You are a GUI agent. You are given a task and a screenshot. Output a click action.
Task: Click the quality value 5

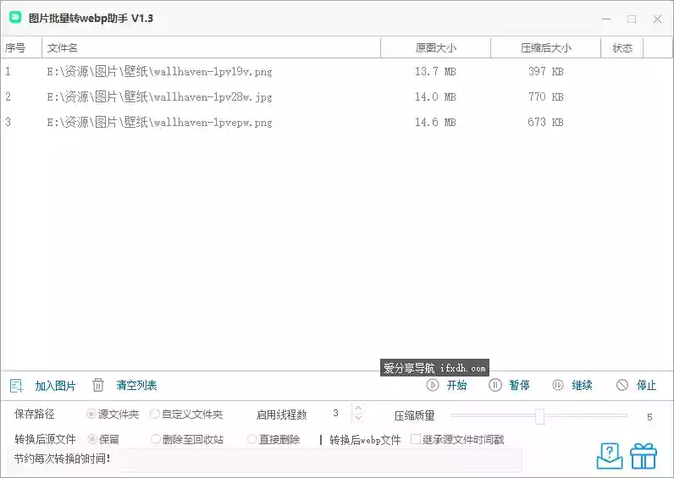coord(649,416)
